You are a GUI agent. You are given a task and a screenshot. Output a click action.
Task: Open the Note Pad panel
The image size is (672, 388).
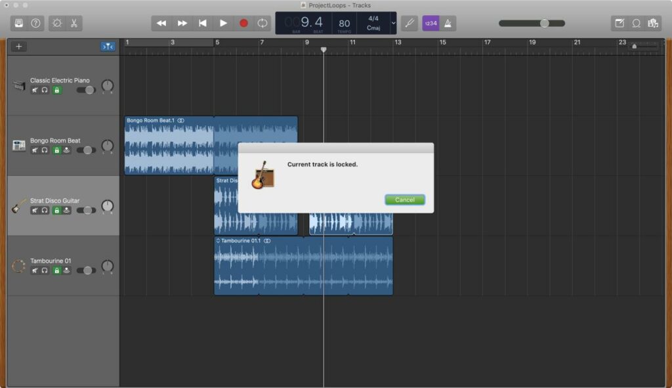pos(619,23)
